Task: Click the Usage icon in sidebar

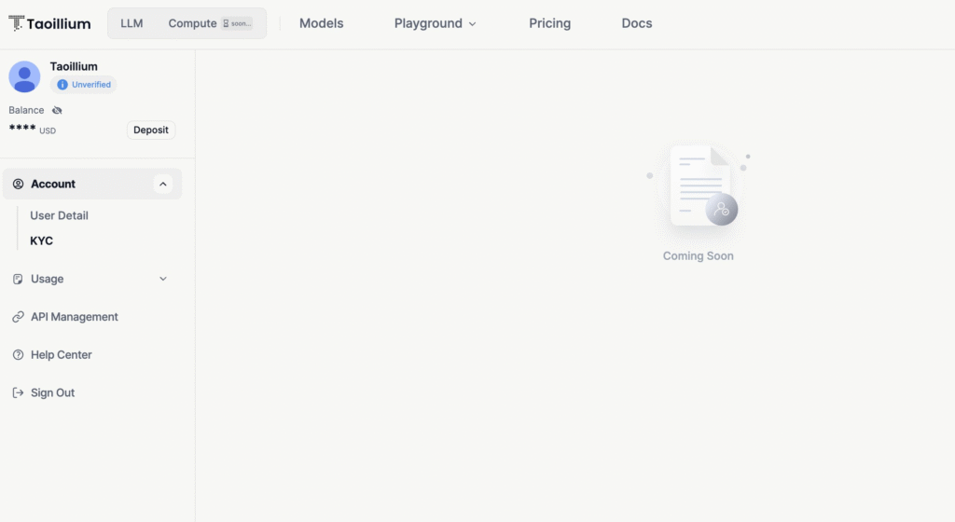Action: point(18,279)
